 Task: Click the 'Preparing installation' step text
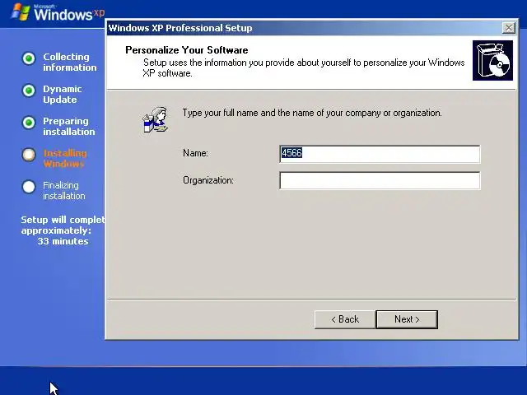coord(69,126)
